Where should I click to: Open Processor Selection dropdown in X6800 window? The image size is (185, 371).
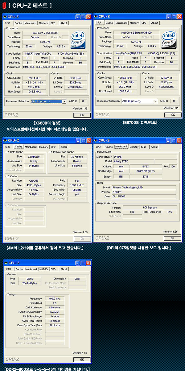(155, 101)
